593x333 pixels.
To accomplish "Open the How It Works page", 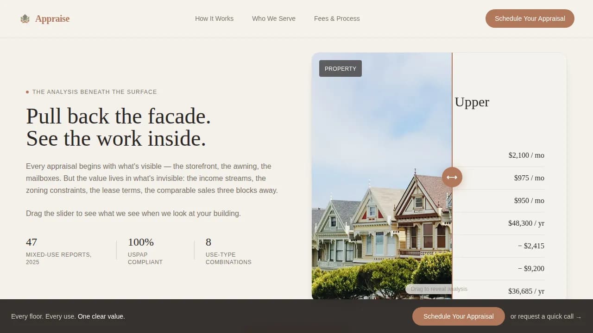I will [214, 18].
